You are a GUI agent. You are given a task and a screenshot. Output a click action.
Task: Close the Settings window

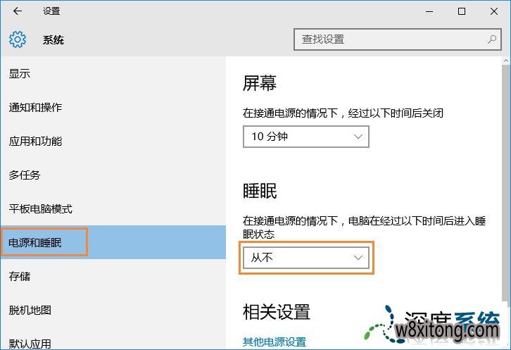tap(493, 11)
